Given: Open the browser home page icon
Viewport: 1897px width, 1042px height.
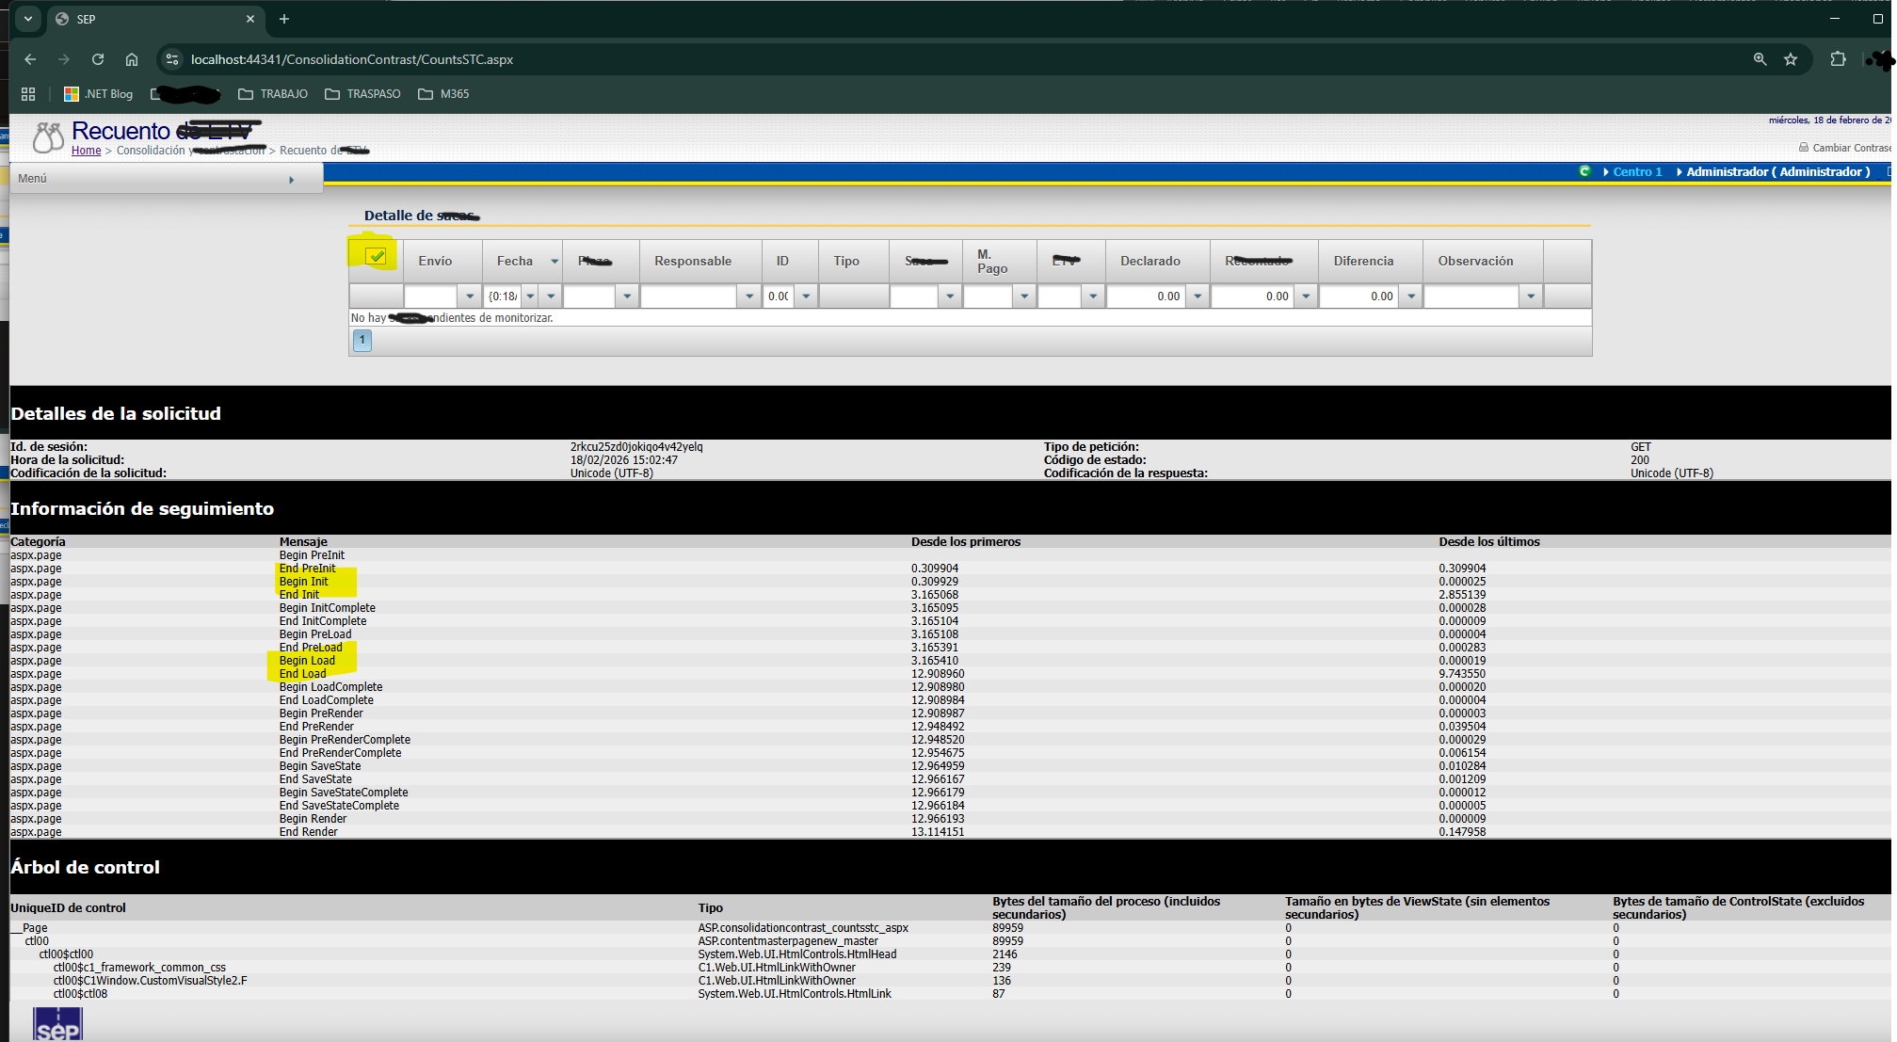Looking at the screenshot, I should 132,59.
